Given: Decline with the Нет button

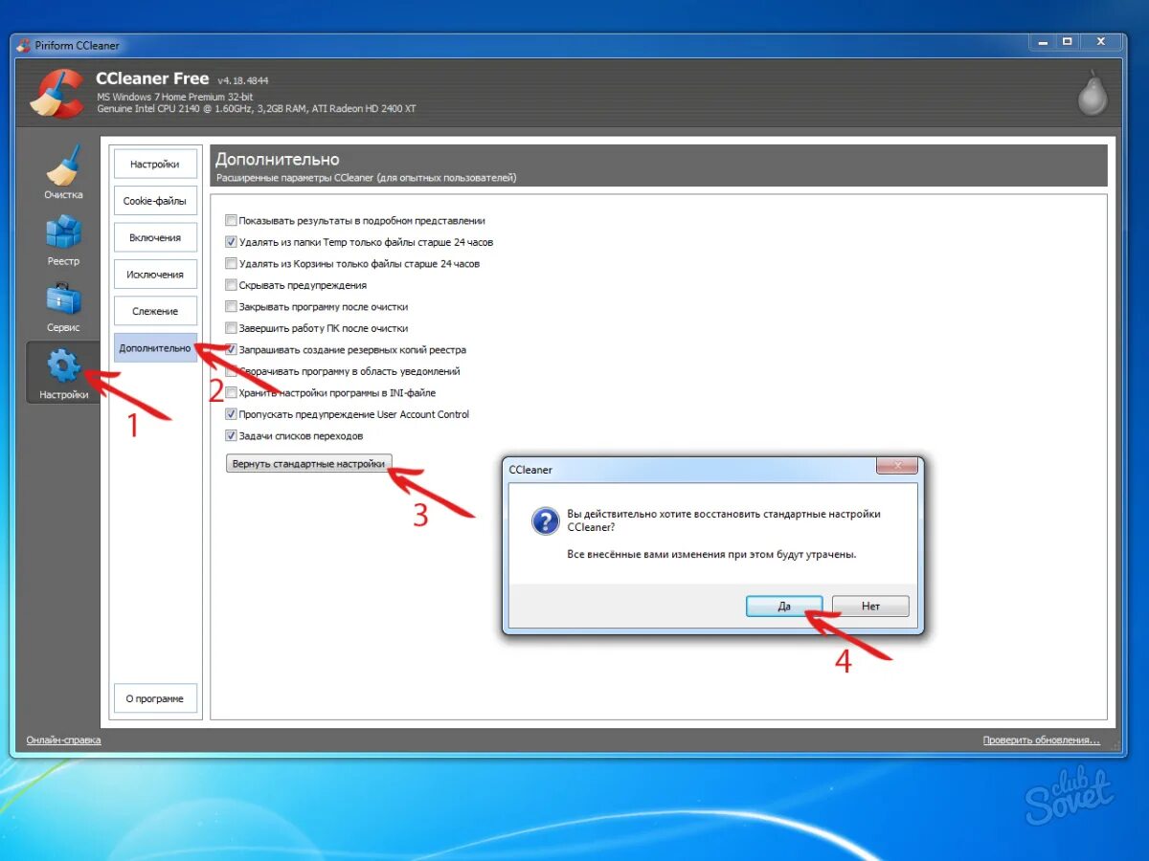Looking at the screenshot, I should (x=870, y=607).
